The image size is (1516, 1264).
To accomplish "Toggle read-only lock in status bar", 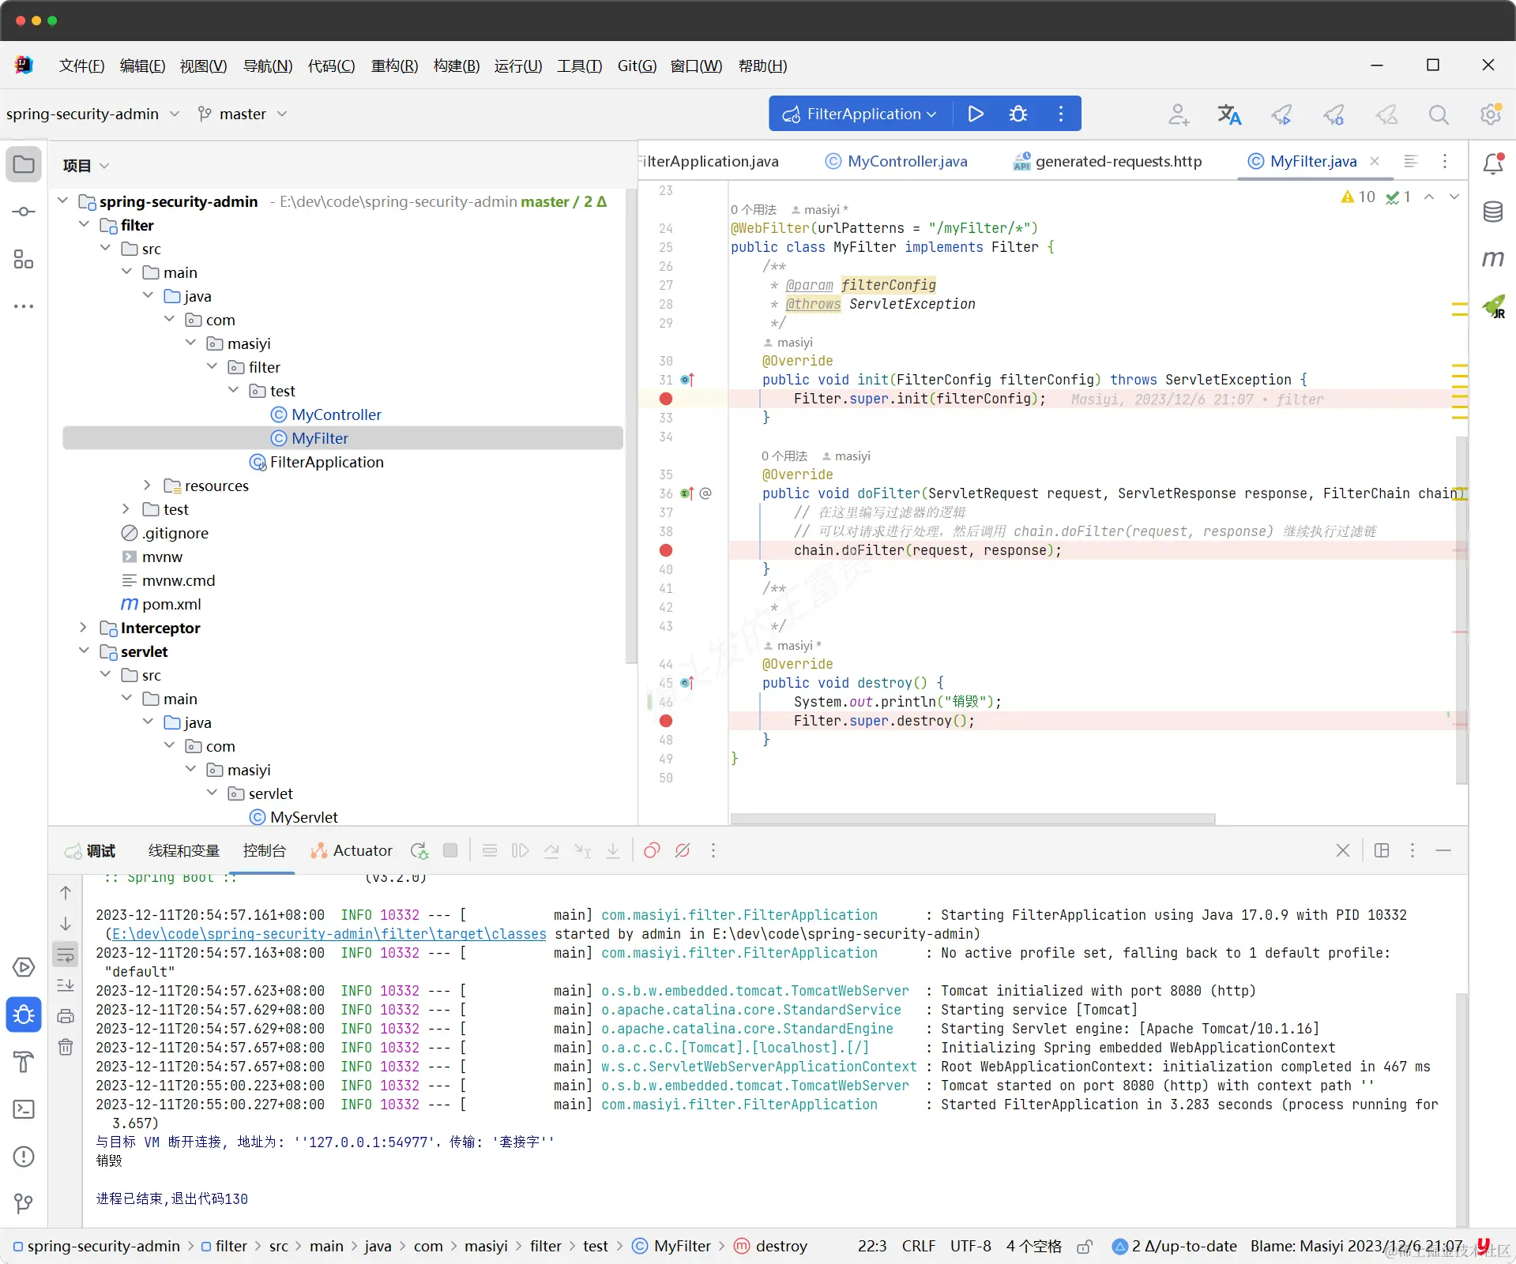I will tap(1085, 1247).
